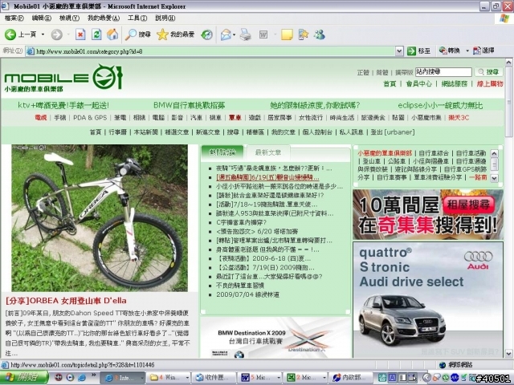Open the 收件匣 taskbar button
This screenshot has height=385, width=514.
214,378
